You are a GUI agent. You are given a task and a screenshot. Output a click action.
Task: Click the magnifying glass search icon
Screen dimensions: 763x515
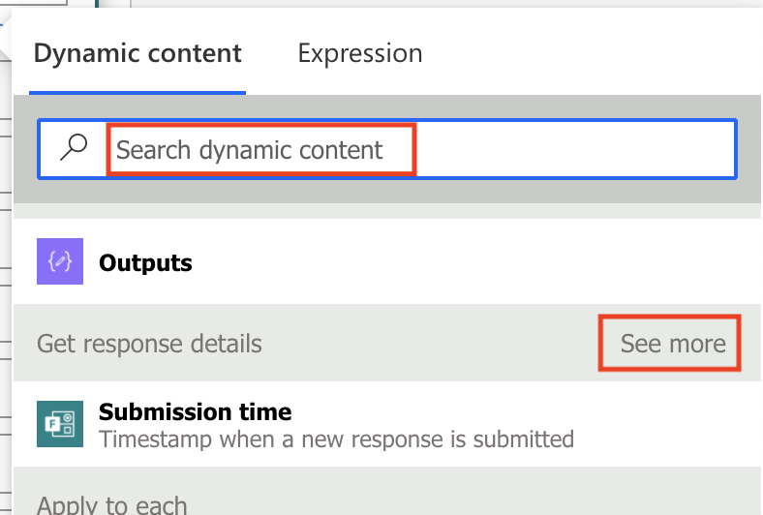pyautogui.click(x=74, y=147)
